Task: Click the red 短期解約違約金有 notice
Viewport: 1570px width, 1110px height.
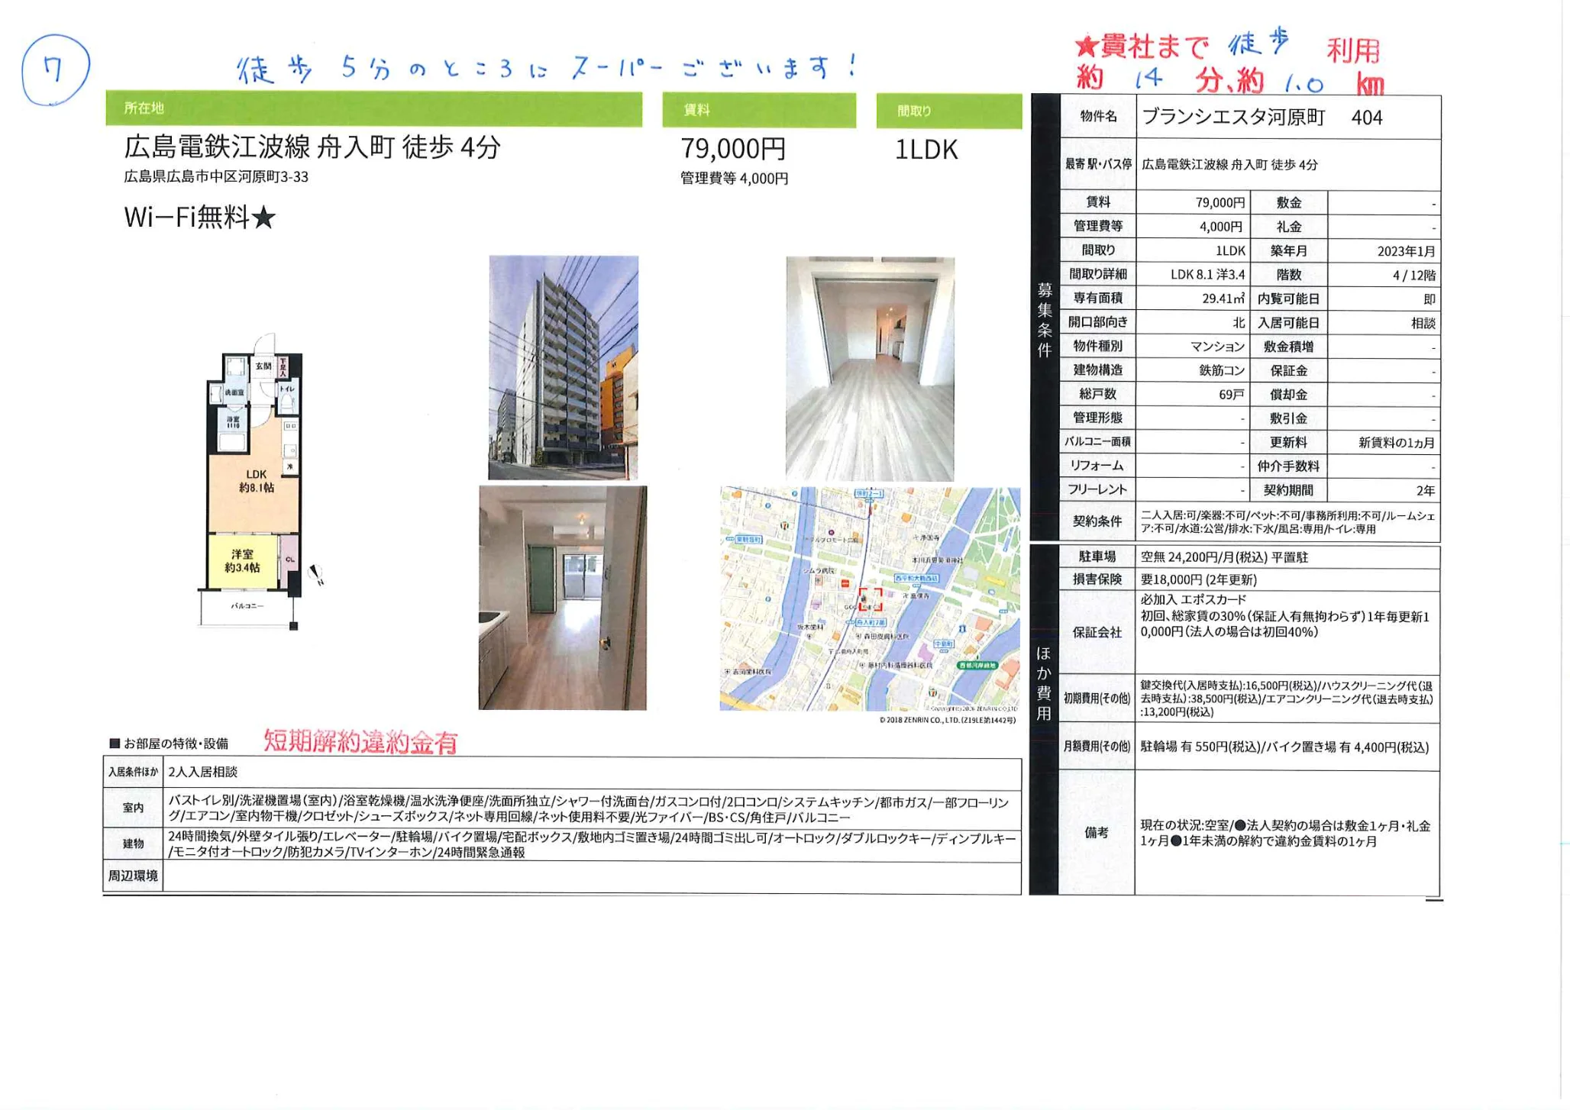Action: coord(360,741)
